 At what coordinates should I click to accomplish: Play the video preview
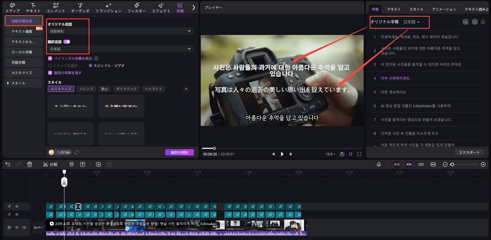[x=282, y=154]
